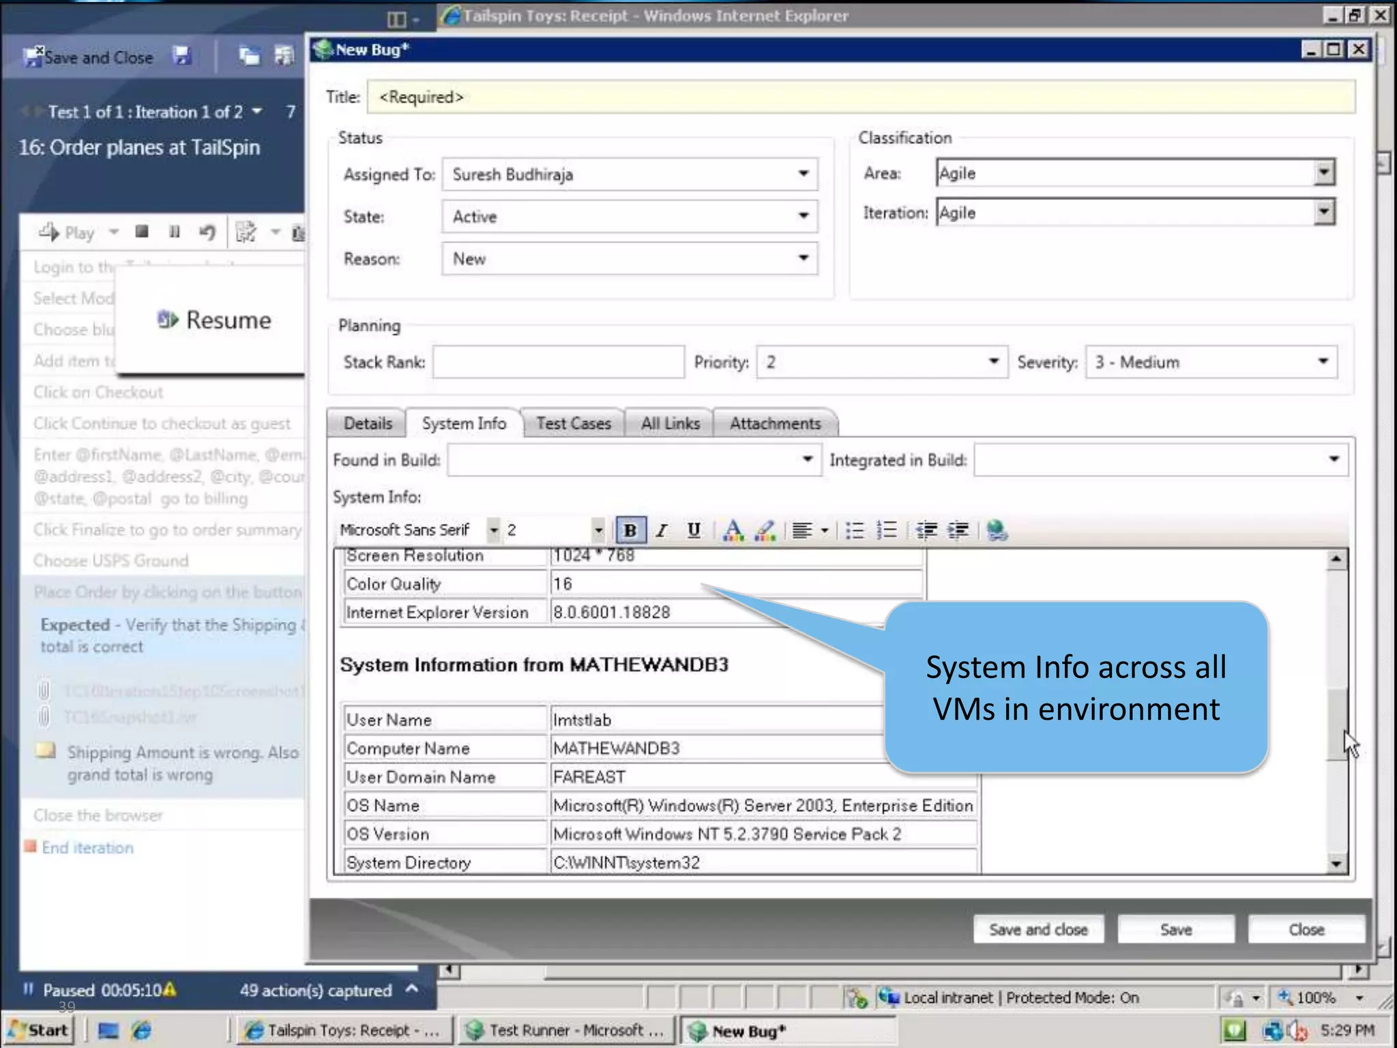Open the Integrated in Build dropdown
This screenshot has height=1048, width=1397.
coord(1334,459)
